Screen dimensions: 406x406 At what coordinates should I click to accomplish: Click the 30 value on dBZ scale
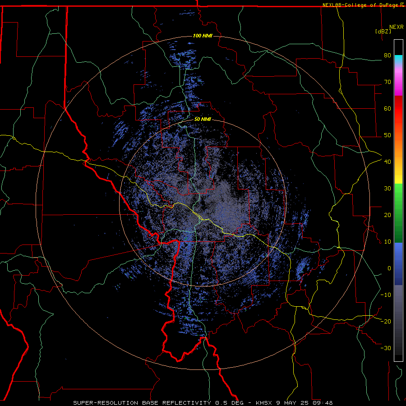[x=388, y=189]
